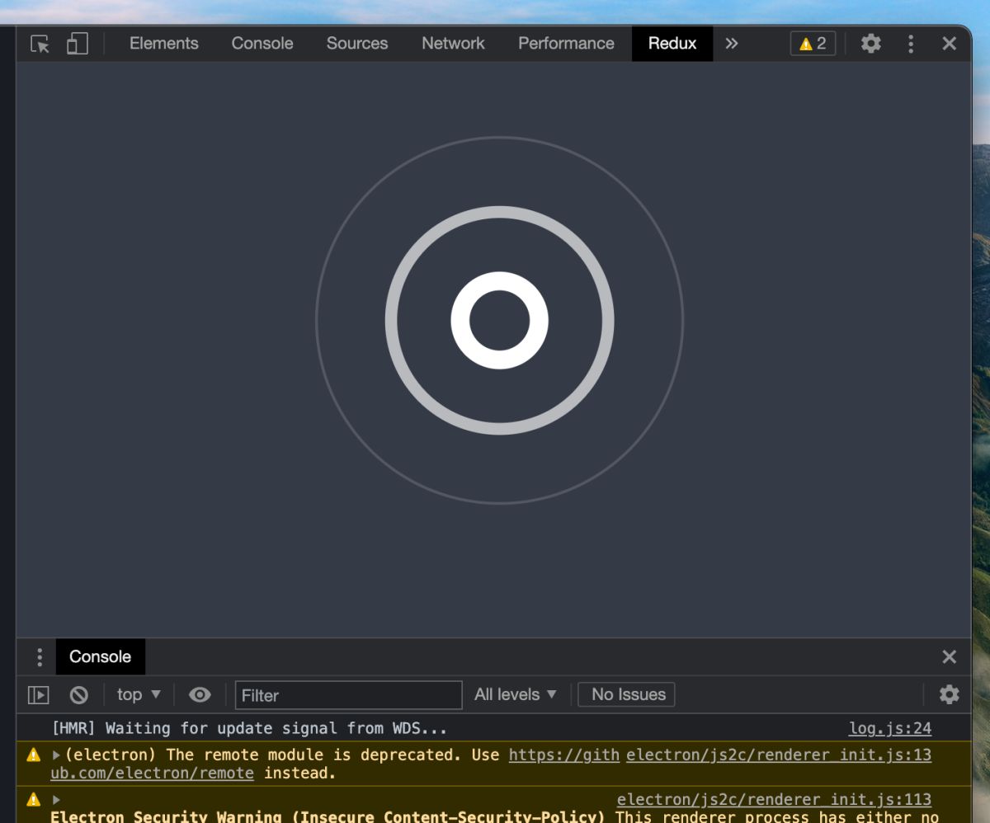Screen dimensions: 990x823
Task: Expand the Electron Security Warning message
Action: coord(56,799)
